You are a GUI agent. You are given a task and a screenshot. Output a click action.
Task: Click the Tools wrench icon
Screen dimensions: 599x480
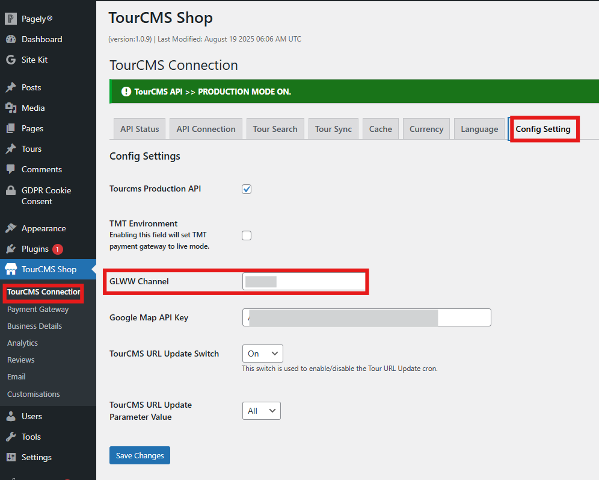(x=11, y=437)
